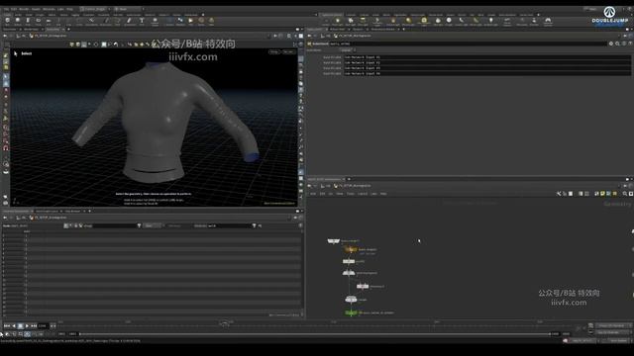Open the parameter pane gear menu

coord(611,44)
